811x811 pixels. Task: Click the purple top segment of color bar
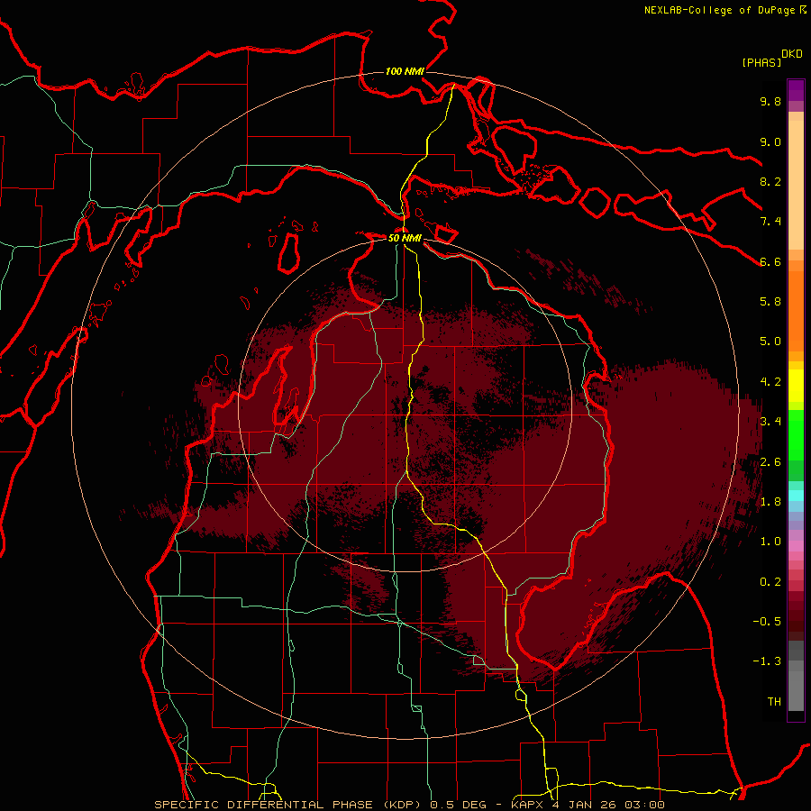pyautogui.click(x=796, y=90)
